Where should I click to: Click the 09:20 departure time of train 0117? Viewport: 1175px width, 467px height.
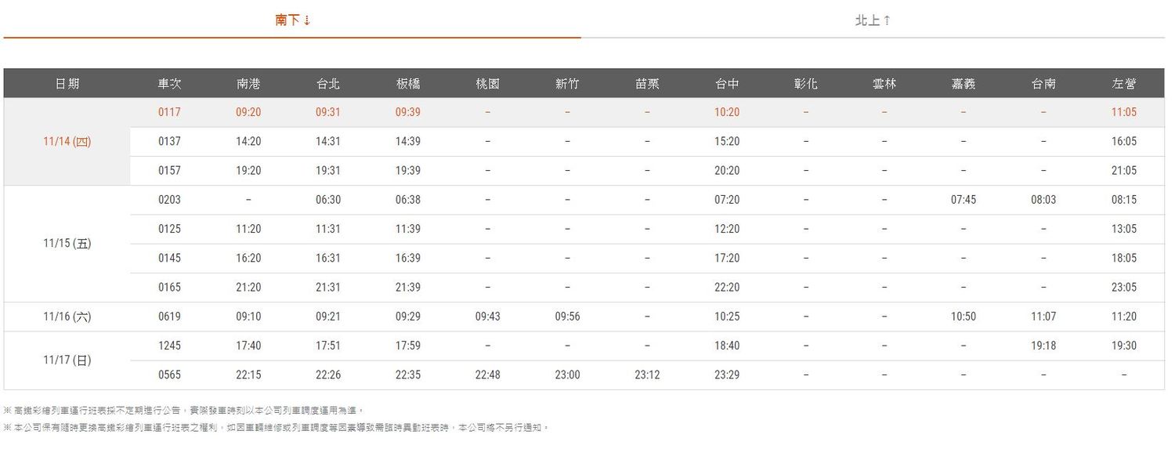248,112
